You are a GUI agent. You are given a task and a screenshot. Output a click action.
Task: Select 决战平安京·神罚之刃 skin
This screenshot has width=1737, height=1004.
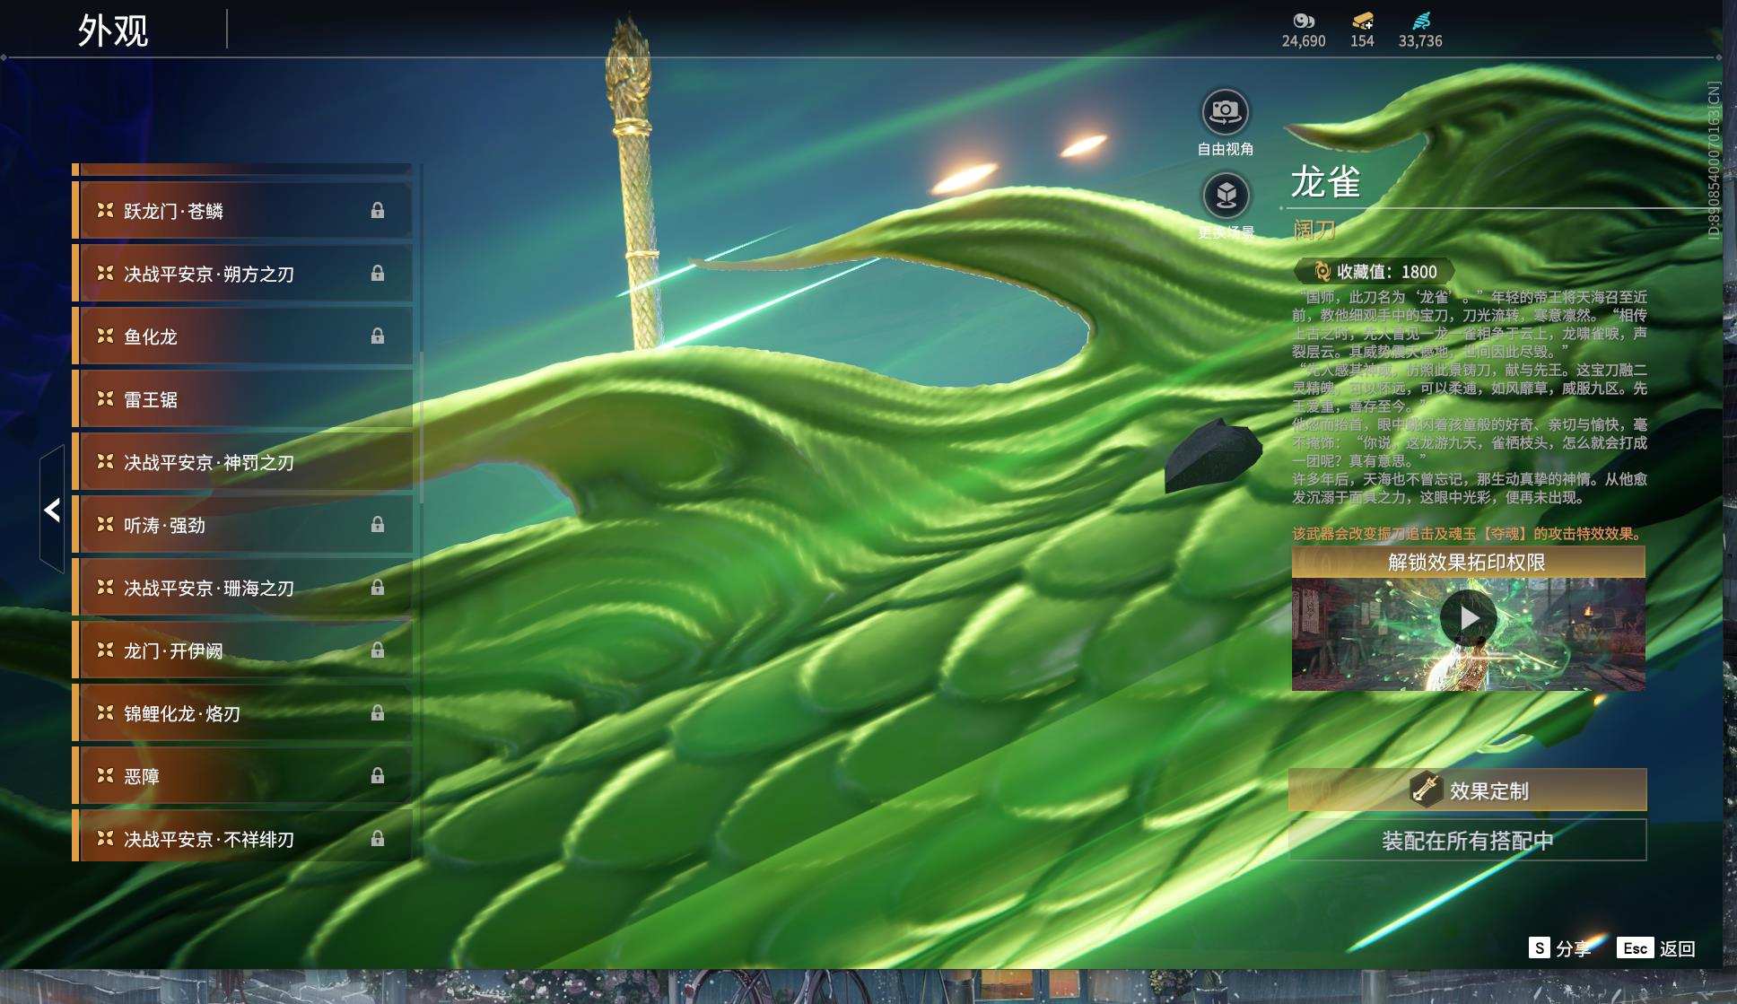tap(242, 462)
